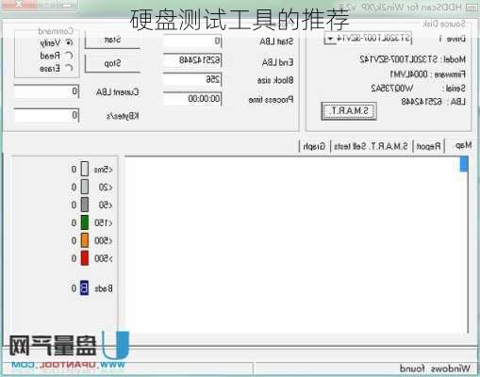This screenshot has width=480, height=377.
Task: Open the S.M.A.R.T. info button
Action: click(x=349, y=111)
